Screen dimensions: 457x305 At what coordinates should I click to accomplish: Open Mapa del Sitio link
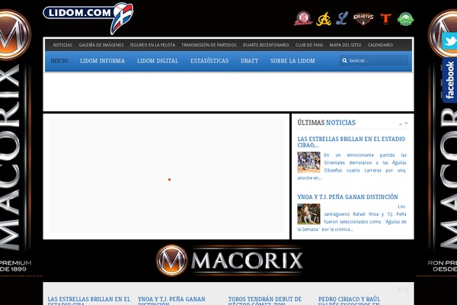[x=345, y=45]
